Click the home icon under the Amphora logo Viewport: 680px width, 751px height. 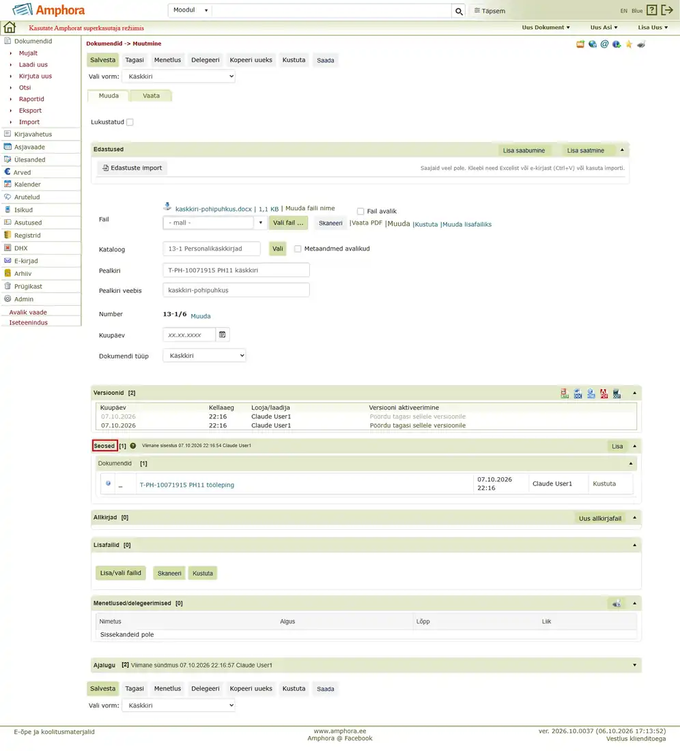coord(10,27)
